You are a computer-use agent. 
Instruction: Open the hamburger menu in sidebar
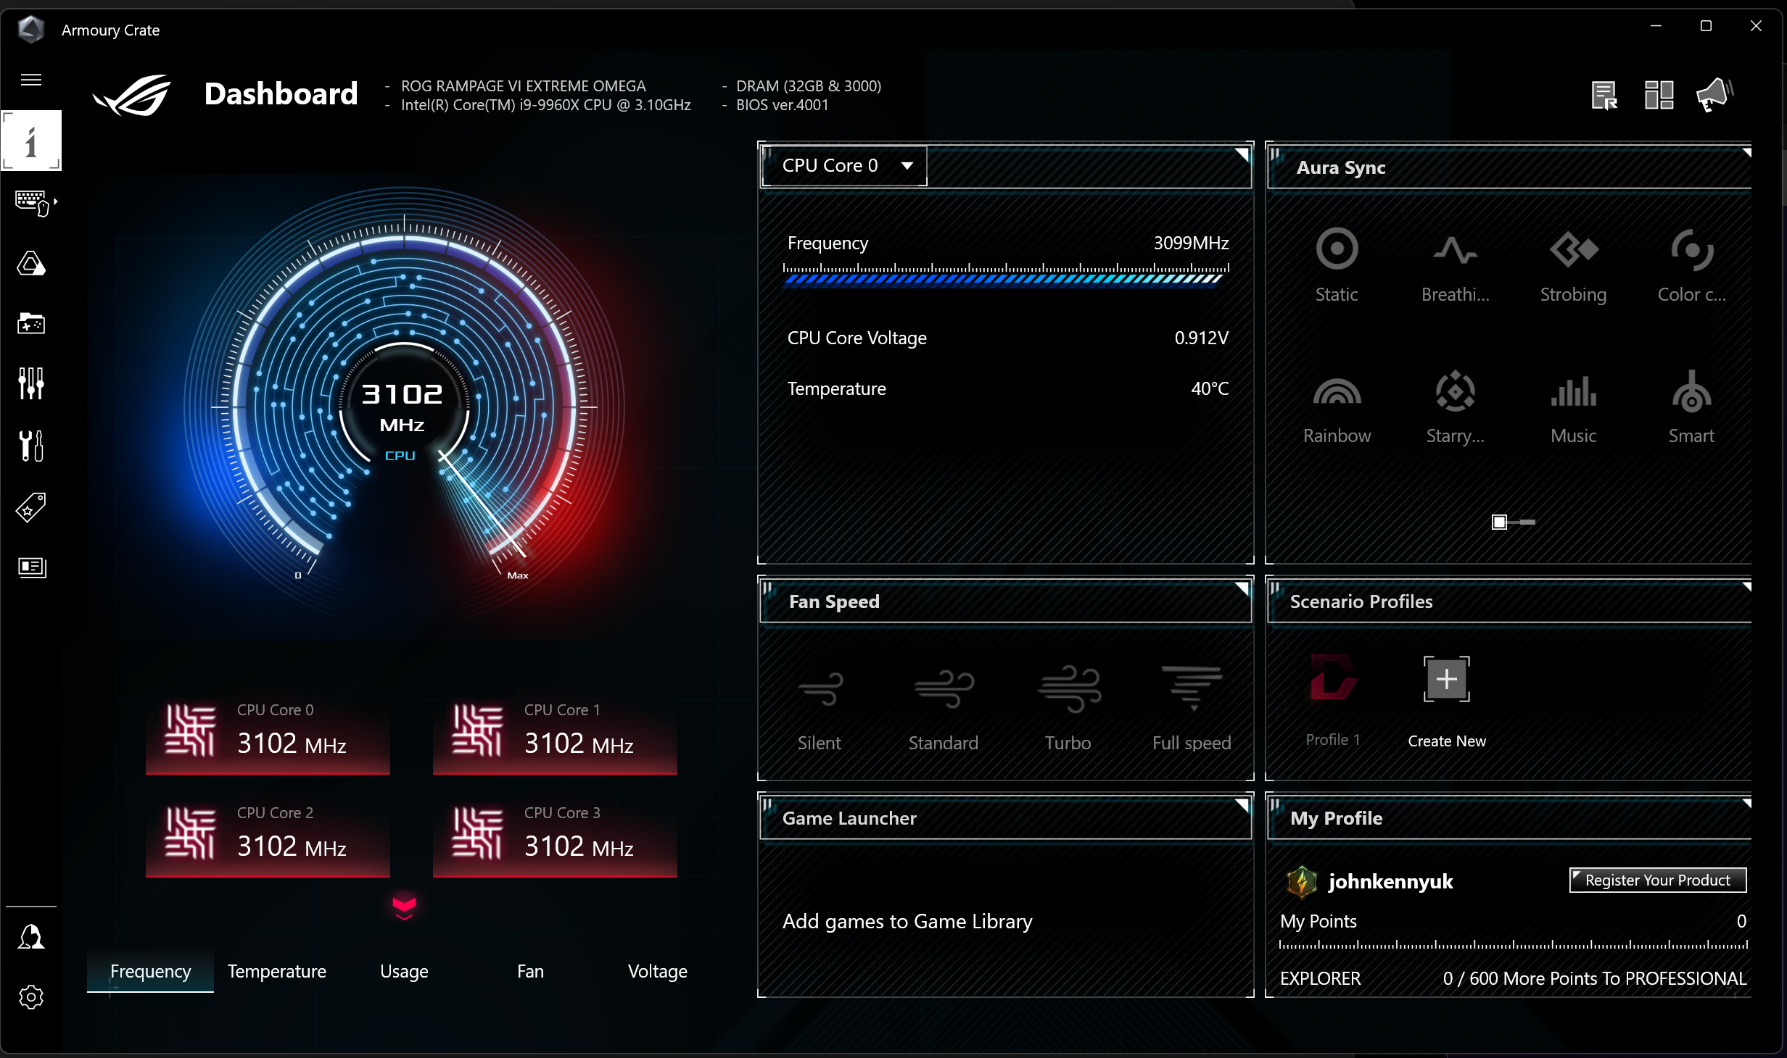(x=30, y=80)
